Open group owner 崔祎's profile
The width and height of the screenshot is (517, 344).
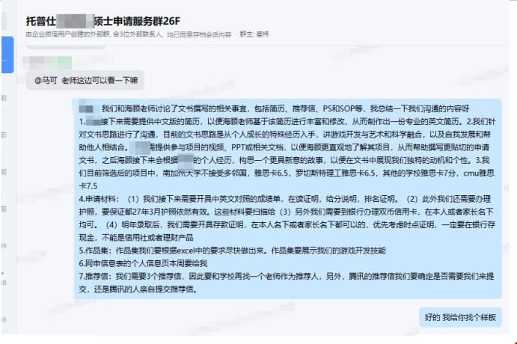tap(263, 34)
